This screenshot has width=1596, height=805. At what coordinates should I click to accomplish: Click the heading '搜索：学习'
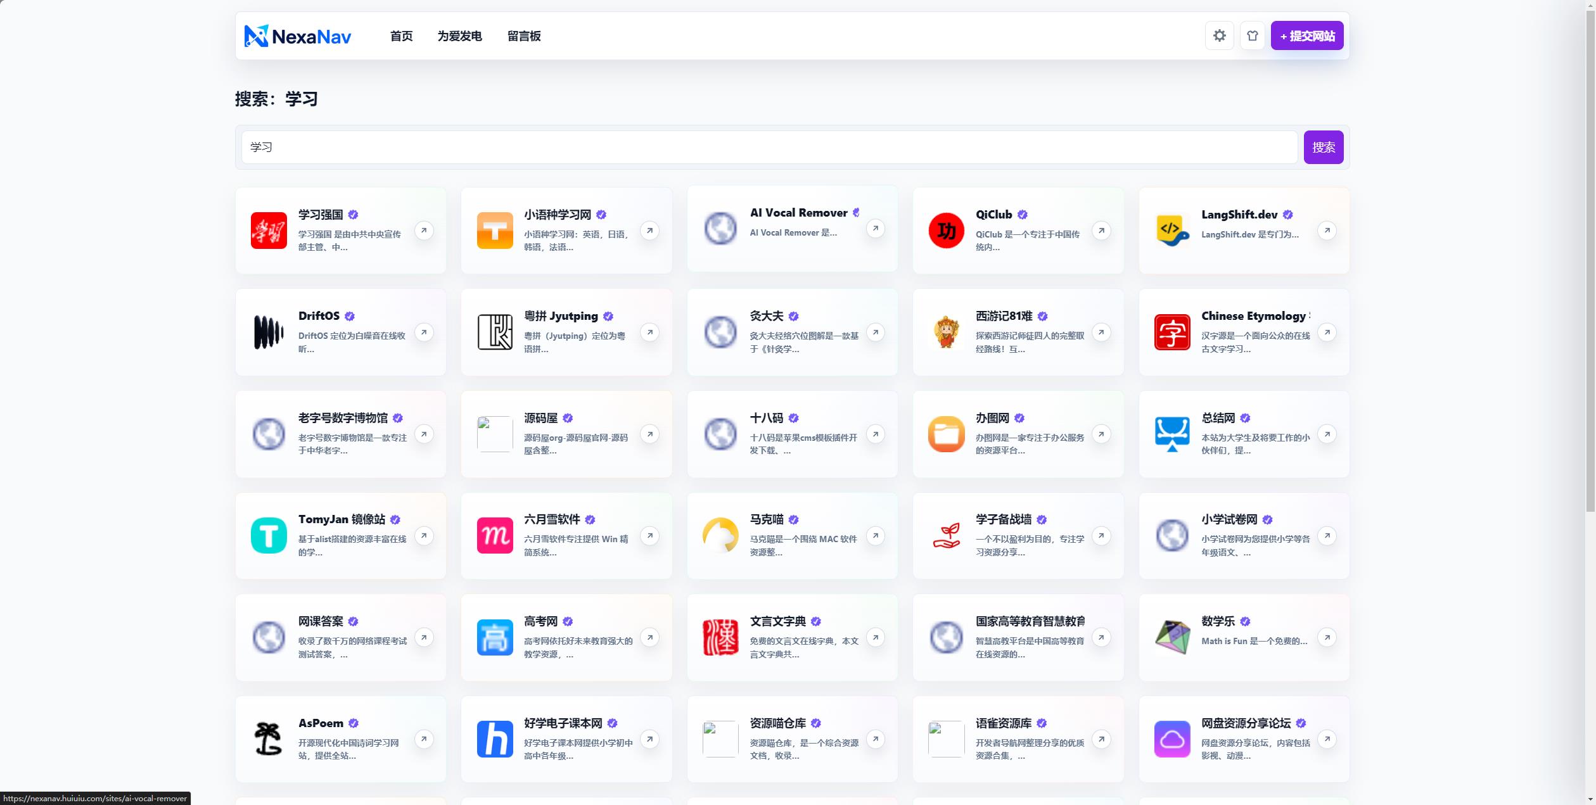(x=276, y=99)
